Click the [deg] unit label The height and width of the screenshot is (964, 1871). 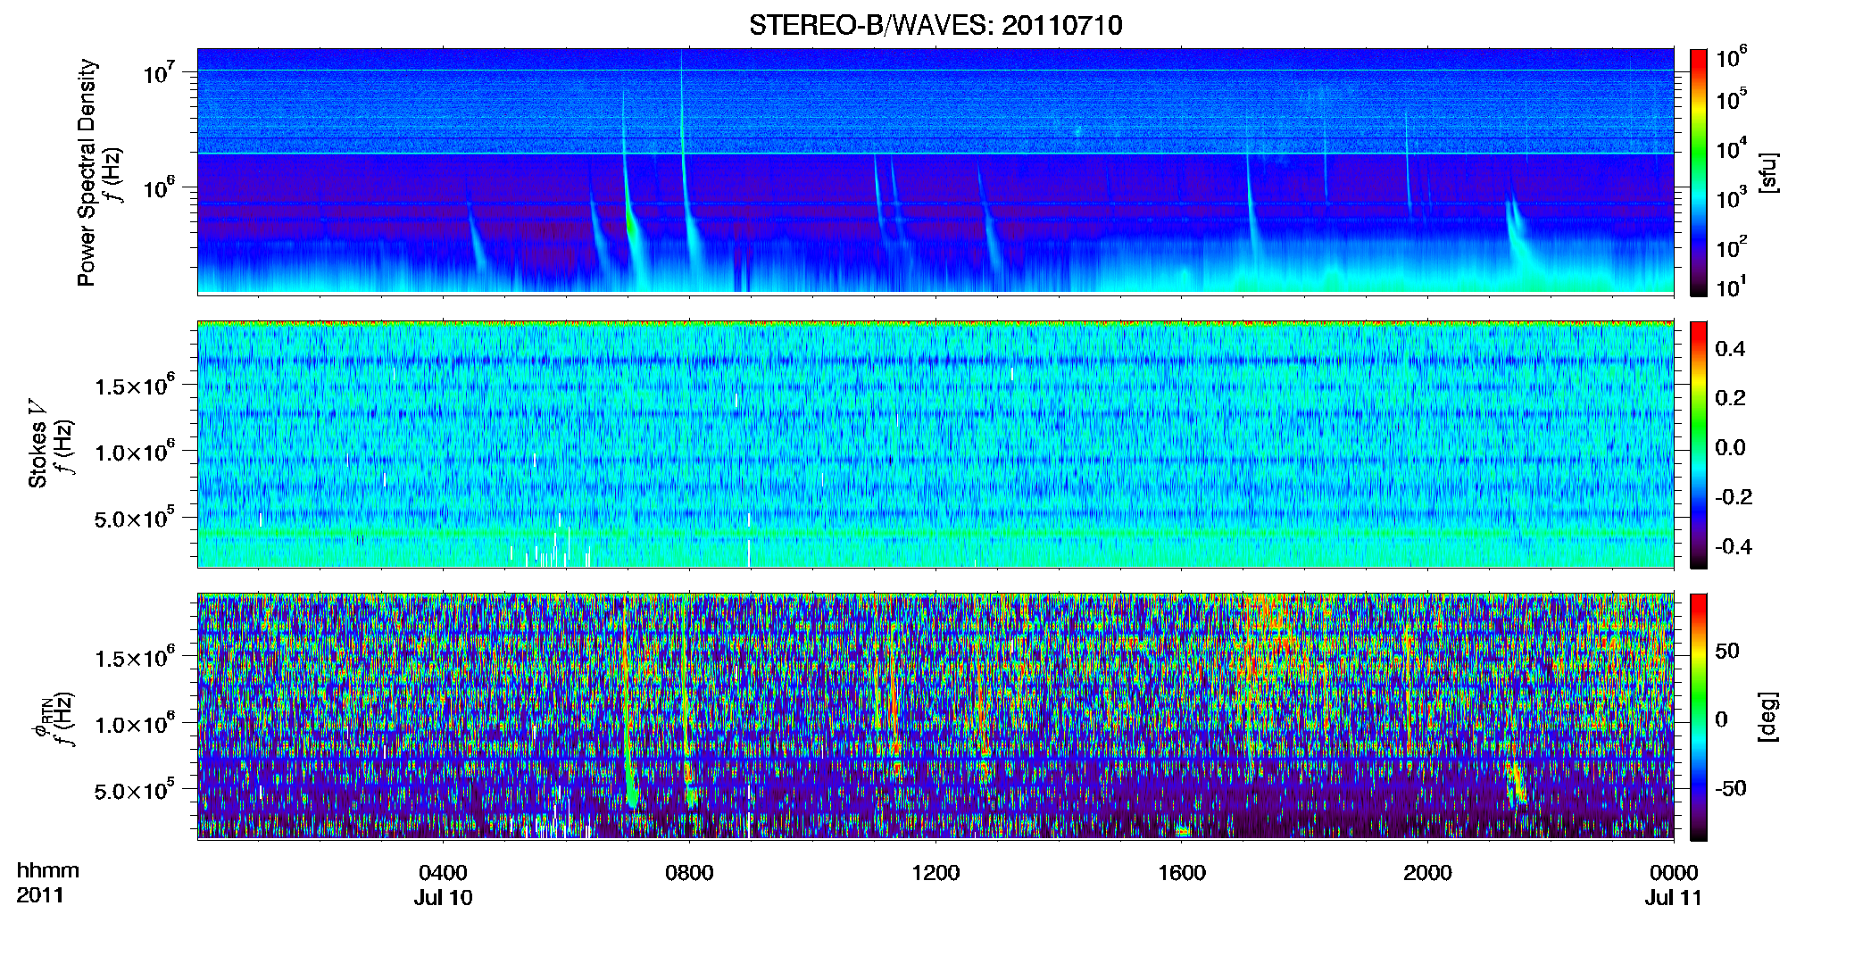[1767, 717]
